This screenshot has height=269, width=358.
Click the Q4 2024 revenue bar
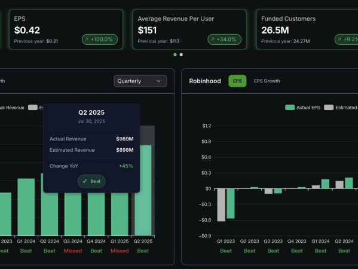(96, 214)
